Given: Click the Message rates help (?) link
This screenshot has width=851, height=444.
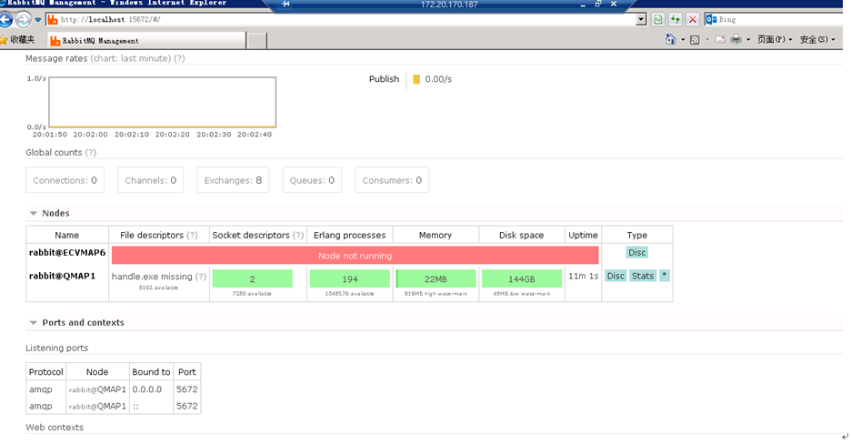Looking at the screenshot, I should click(x=179, y=58).
